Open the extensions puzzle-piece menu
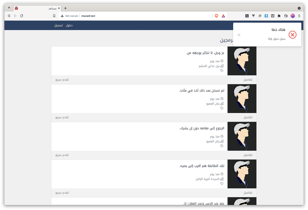308x210 pixels. pos(279,16)
